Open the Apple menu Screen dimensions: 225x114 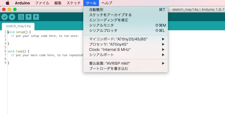tap(7, 3)
